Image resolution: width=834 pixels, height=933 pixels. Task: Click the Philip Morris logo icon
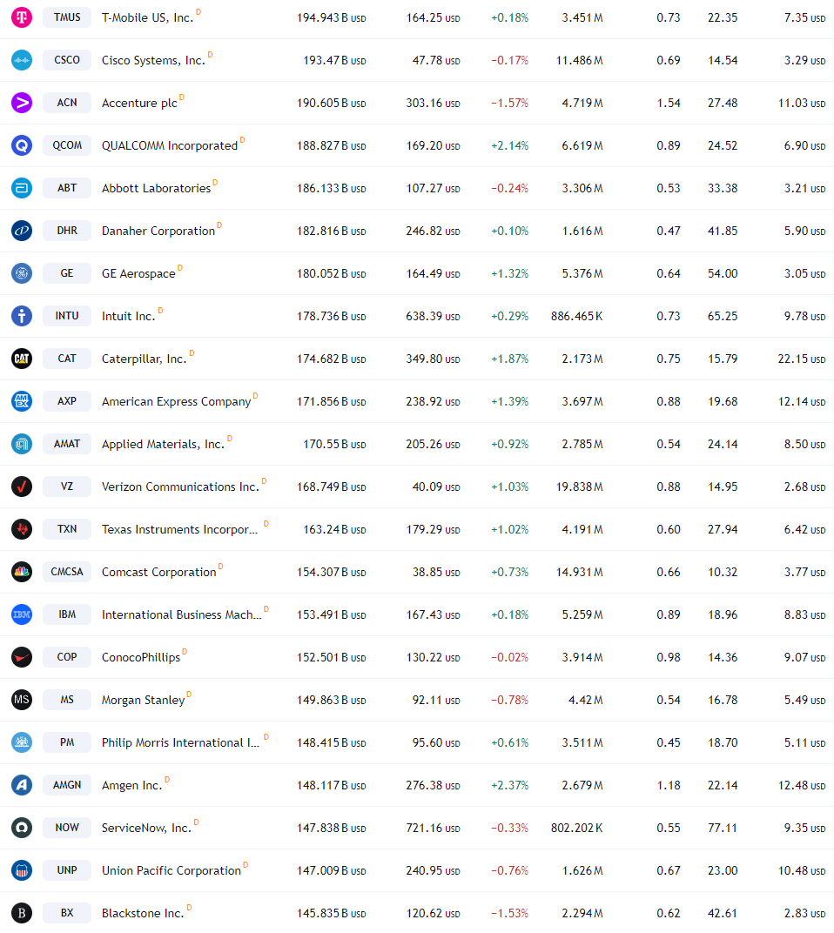tap(22, 742)
